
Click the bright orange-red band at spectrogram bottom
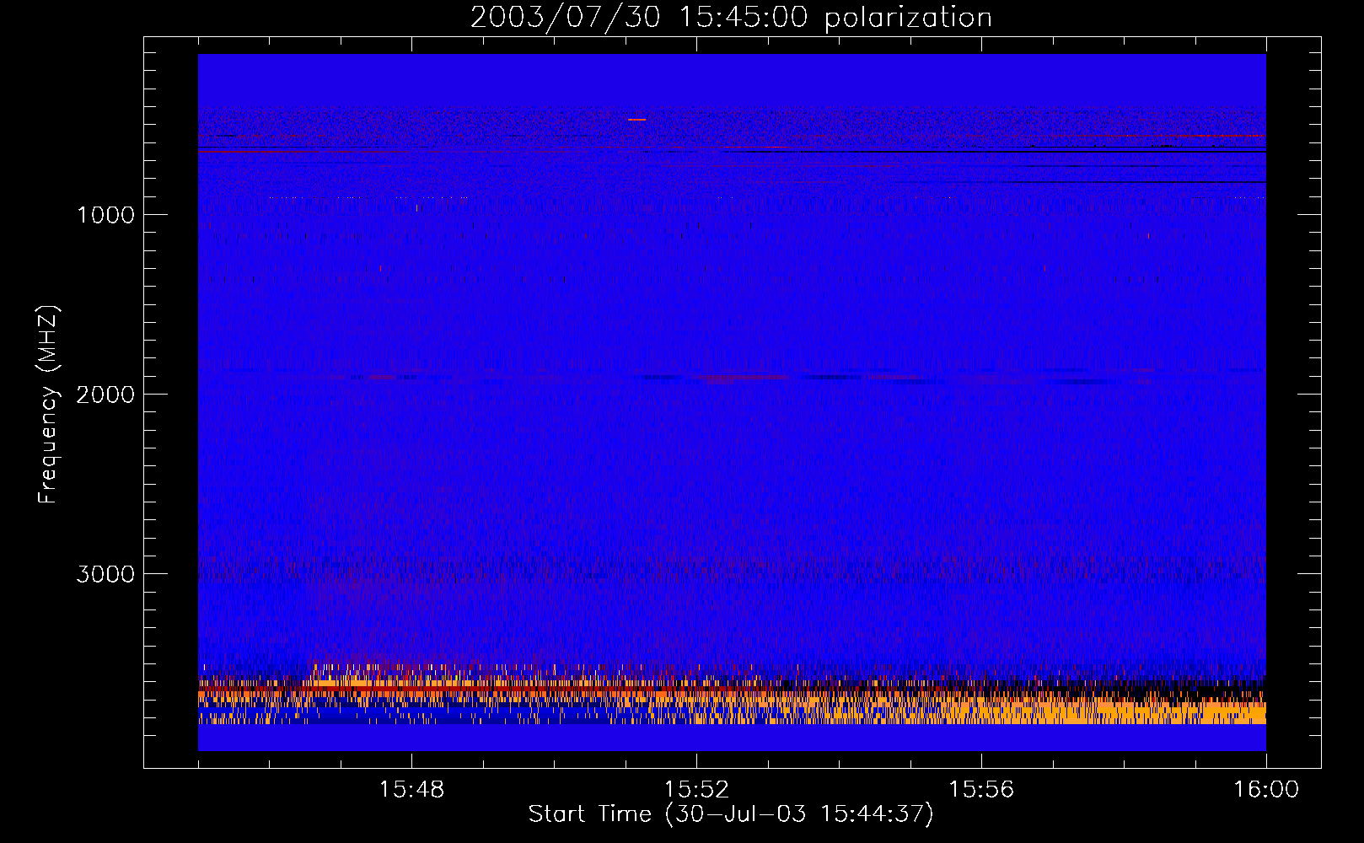(732, 699)
